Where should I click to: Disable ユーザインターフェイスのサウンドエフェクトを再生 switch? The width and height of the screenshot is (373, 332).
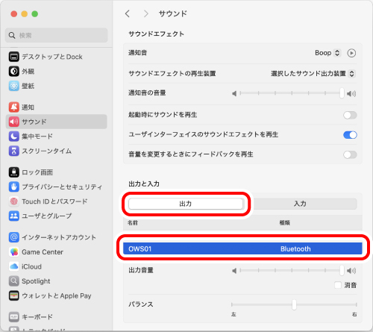point(350,135)
